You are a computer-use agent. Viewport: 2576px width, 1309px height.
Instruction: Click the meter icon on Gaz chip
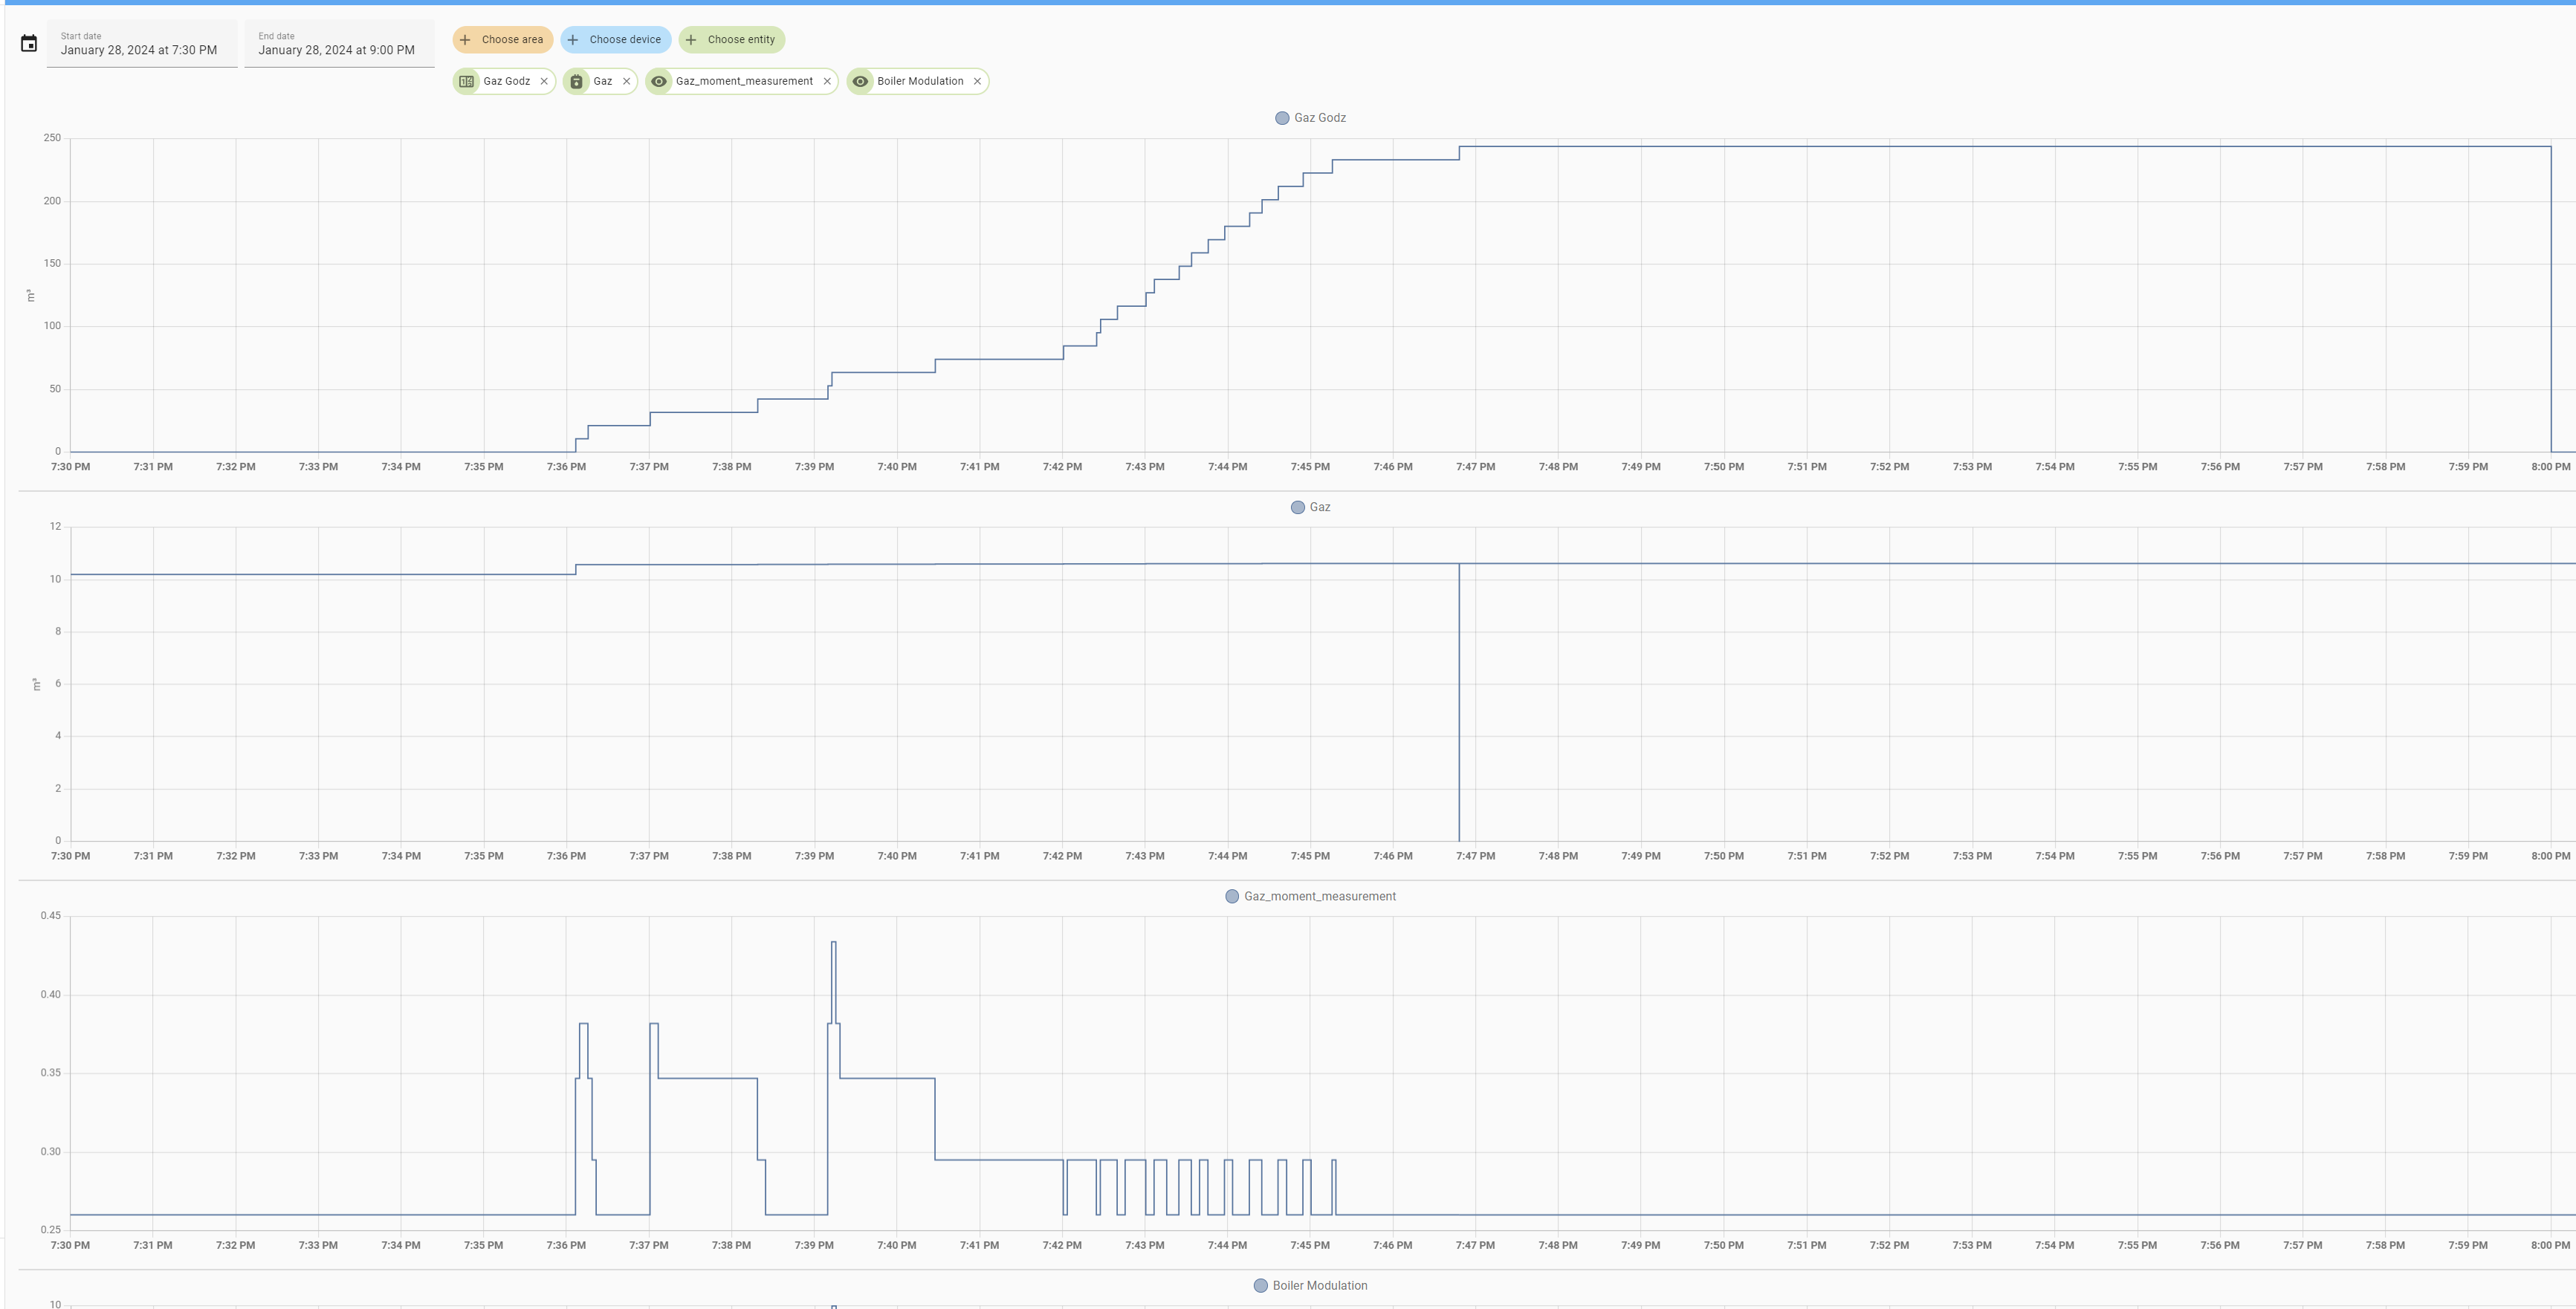(576, 81)
